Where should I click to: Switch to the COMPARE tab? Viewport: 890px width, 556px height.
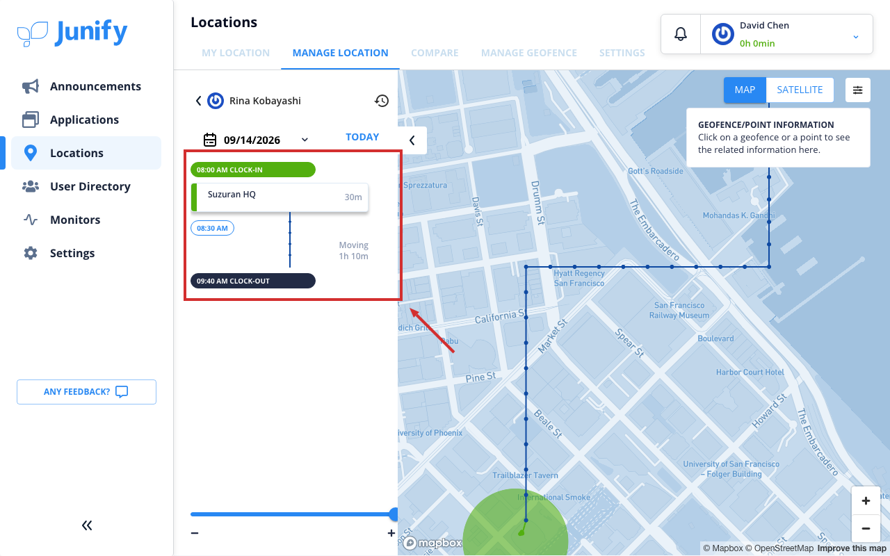[435, 53]
